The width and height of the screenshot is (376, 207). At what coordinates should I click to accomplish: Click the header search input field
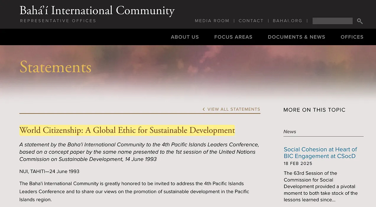[333, 21]
